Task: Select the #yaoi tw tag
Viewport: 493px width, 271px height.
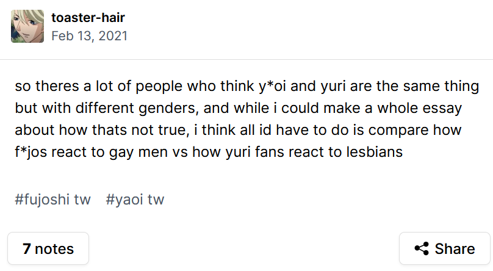Action: (135, 200)
